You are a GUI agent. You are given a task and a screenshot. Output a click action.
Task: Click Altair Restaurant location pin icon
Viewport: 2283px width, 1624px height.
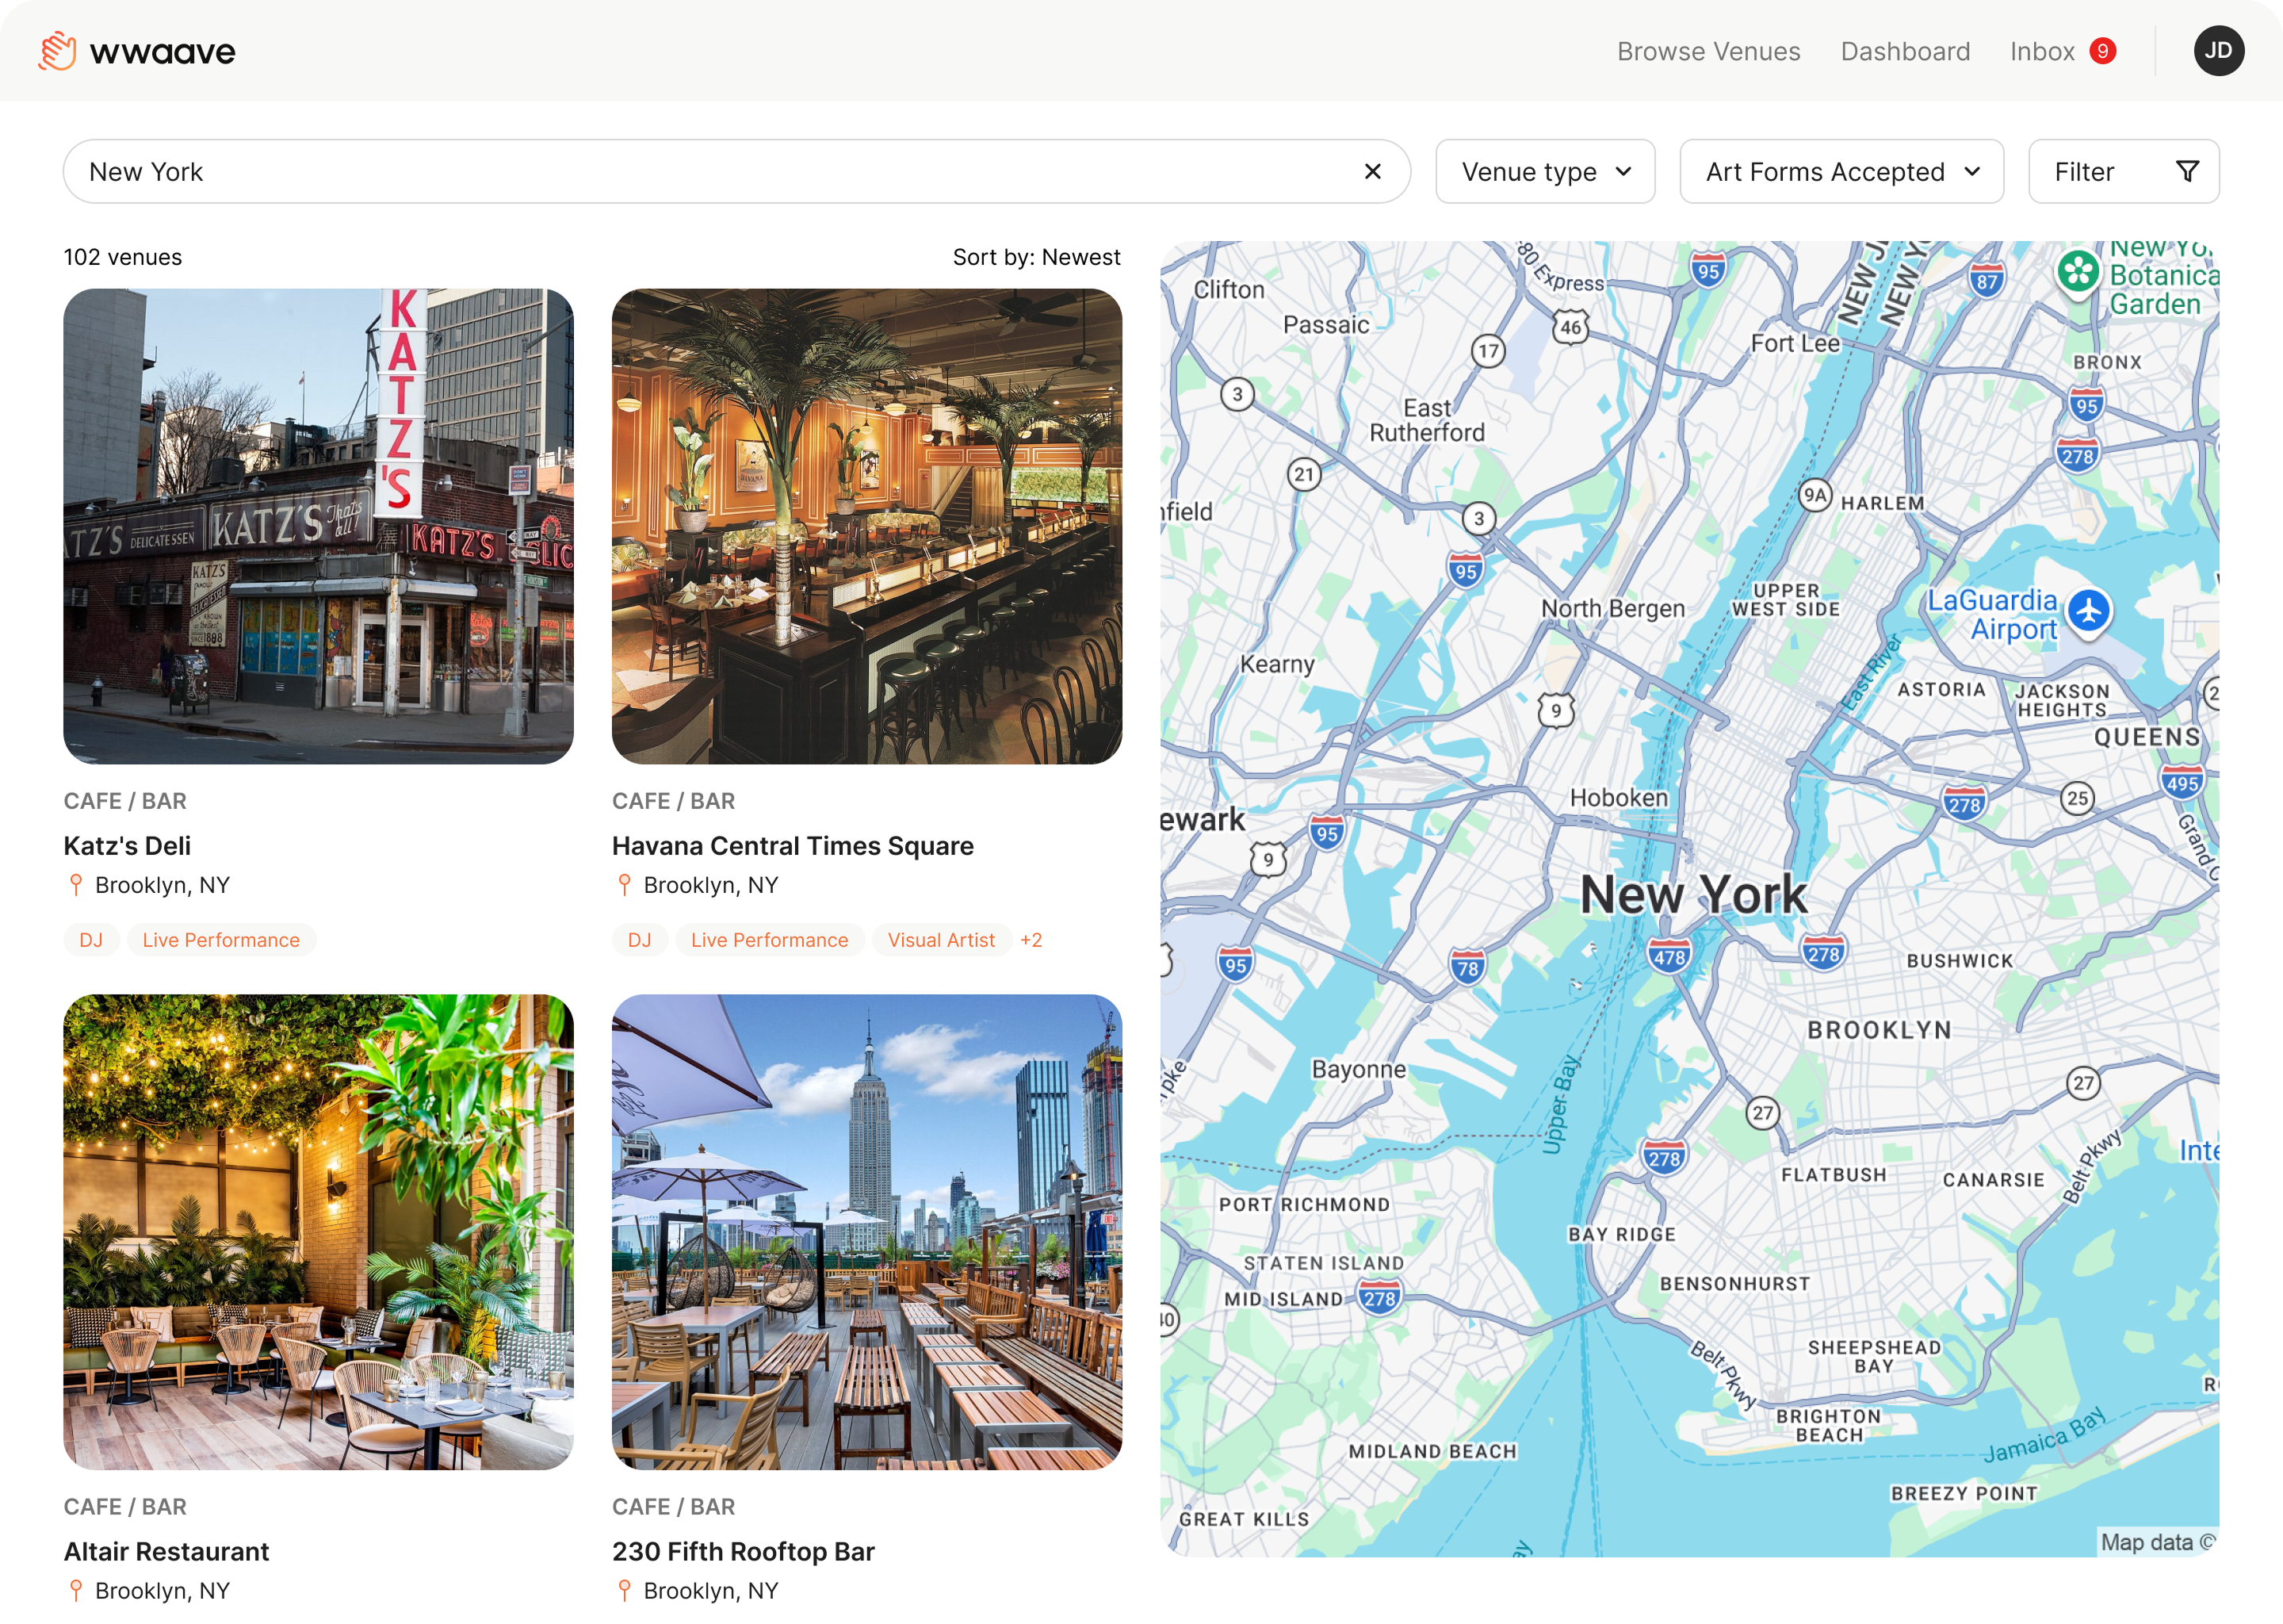[x=76, y=1590]
